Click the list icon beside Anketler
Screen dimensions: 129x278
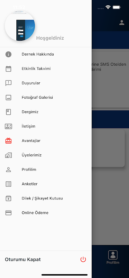(x=8, y=184)
